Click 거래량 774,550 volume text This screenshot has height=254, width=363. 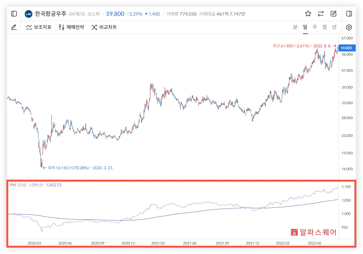pos(181,14)
